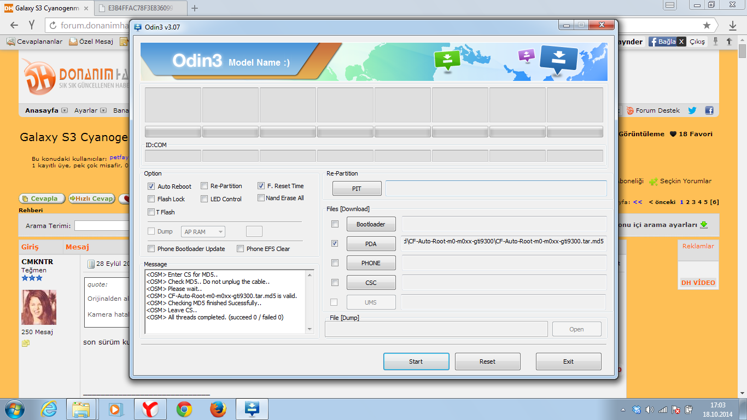Image resolution: width=747 pixels, height=420 pixels.
Task: Click the Reset button in Odin3
Action: (487, 361)
